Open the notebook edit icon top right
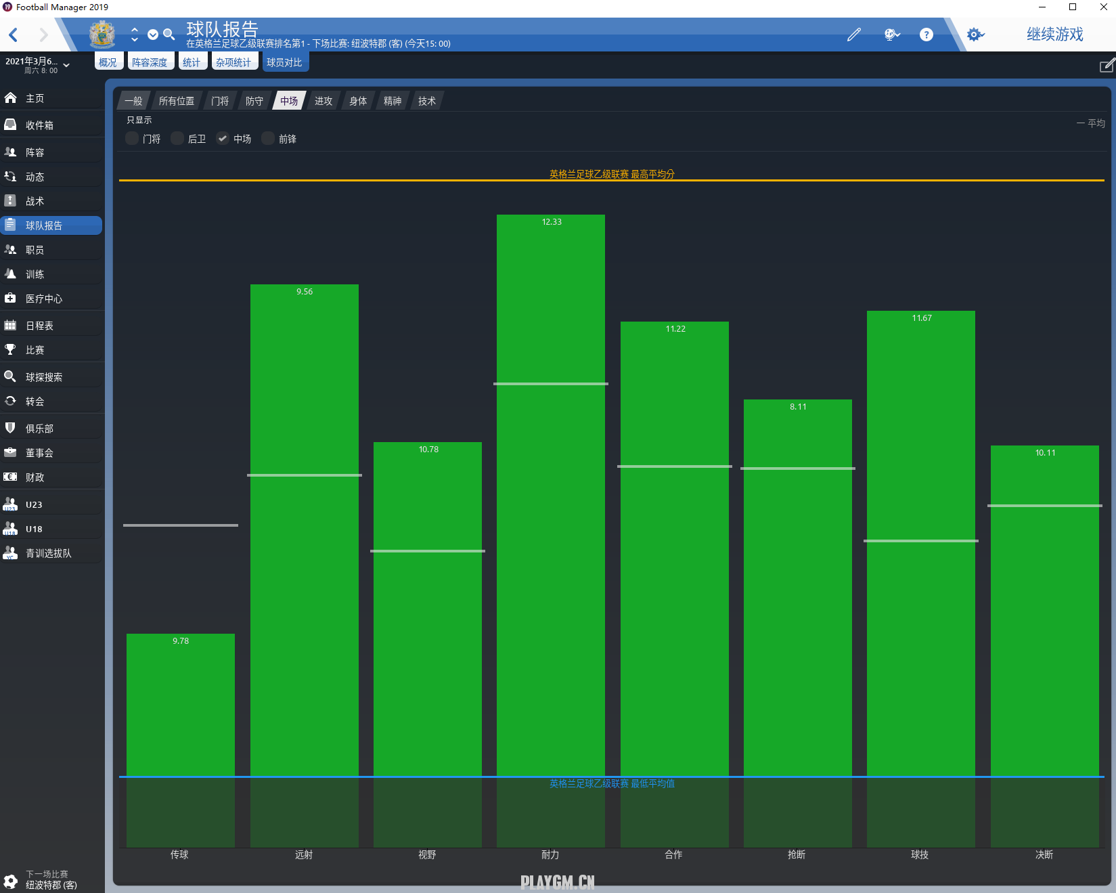This screenshot has height=893, width=1116. point(1107,66)
